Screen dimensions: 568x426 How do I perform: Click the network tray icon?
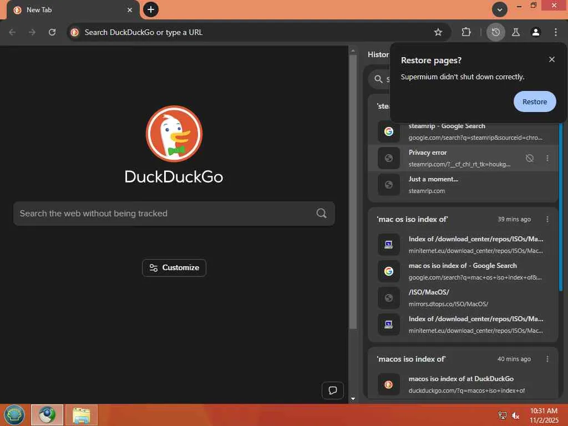502,415
